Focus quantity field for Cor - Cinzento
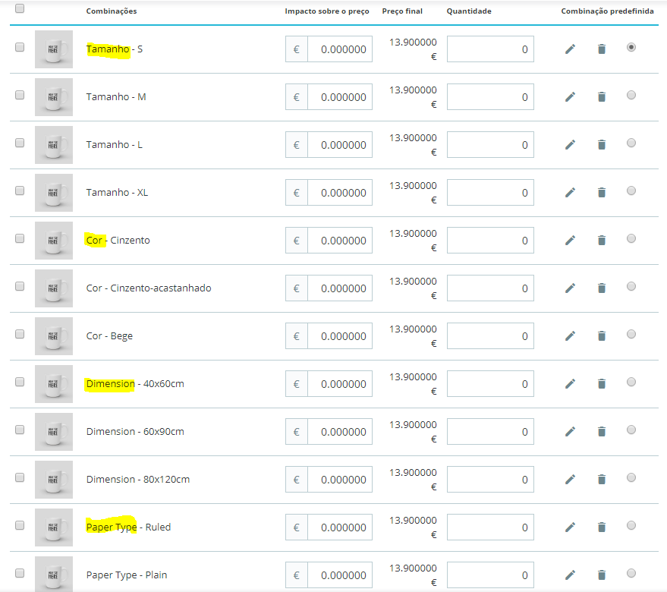667x592 pixels. (490, 241)
